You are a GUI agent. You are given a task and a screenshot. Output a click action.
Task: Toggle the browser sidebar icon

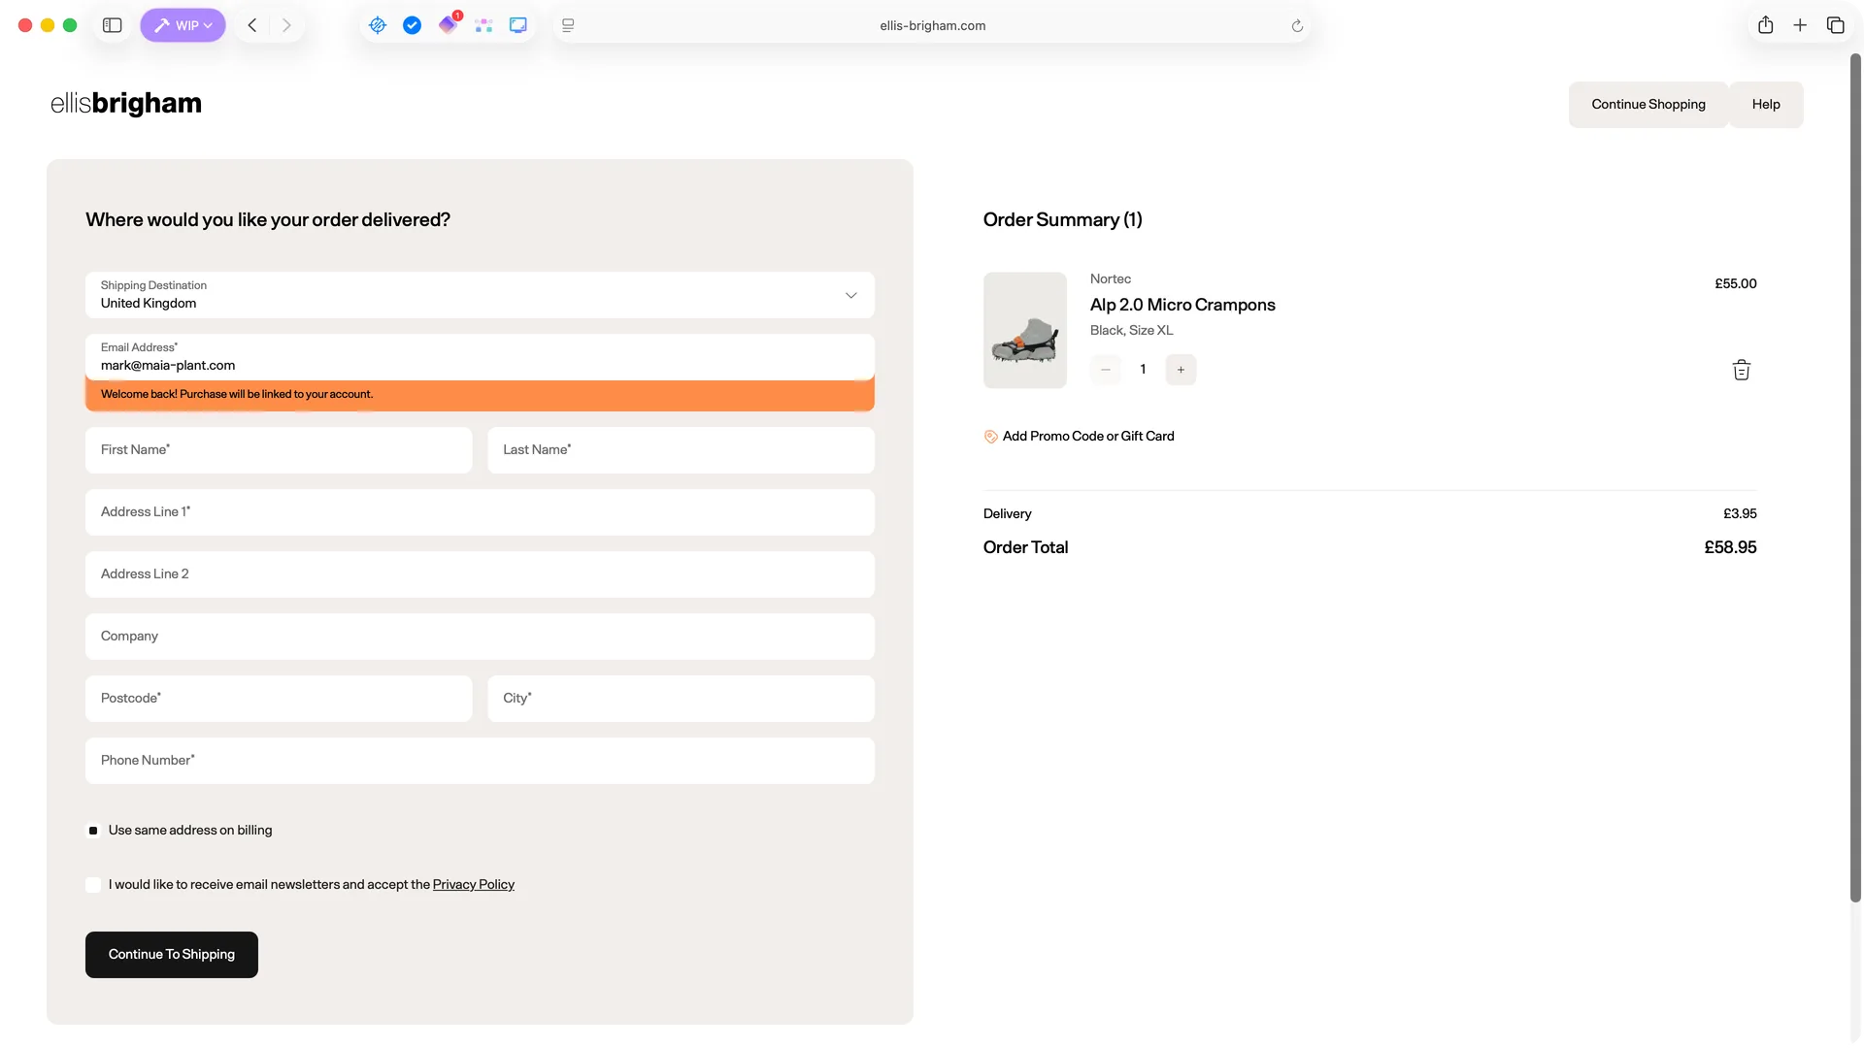tap(113, 25)
